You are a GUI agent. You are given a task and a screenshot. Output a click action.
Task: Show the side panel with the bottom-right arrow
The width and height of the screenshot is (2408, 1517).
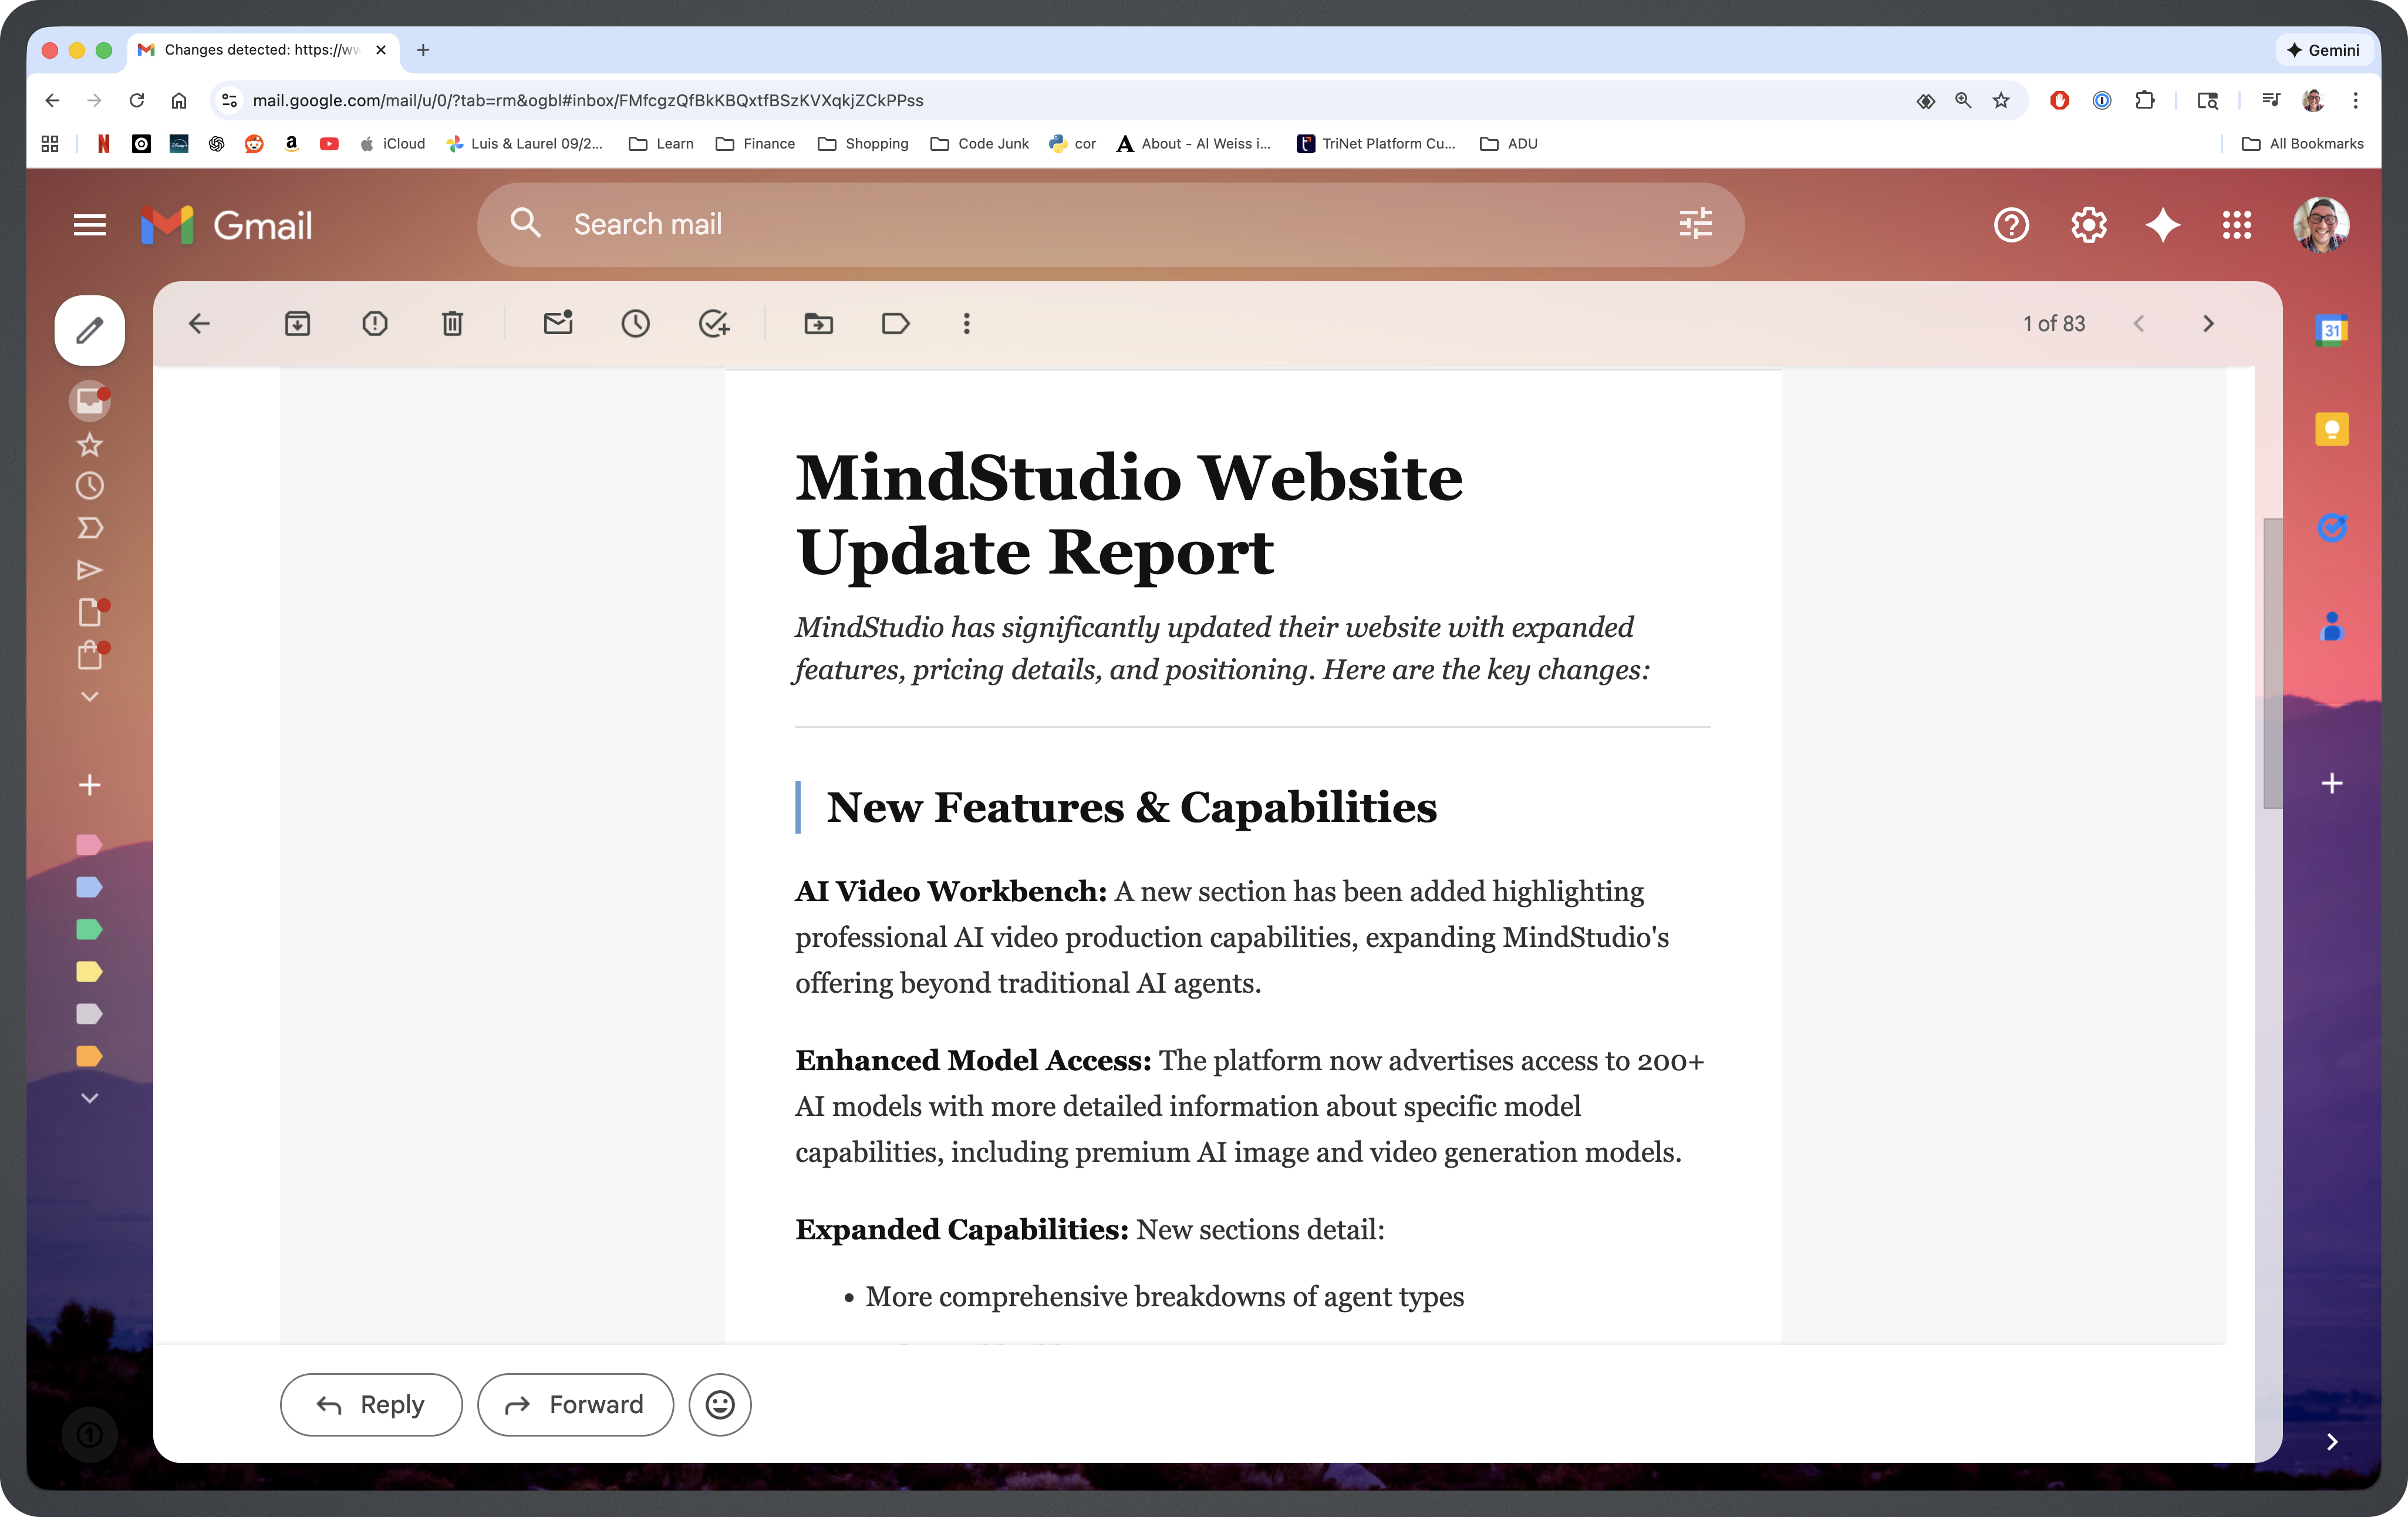point(2332,1441)
